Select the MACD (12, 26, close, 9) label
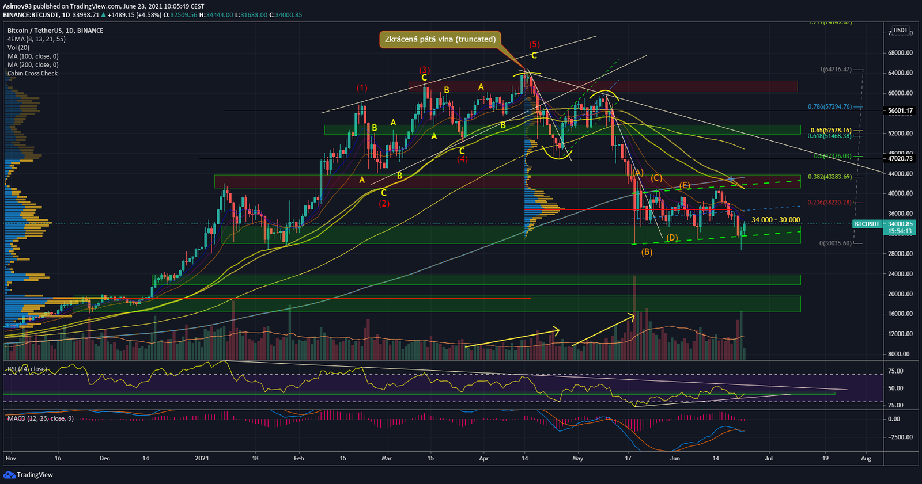Screen dimensions: 922x484 tap(40, 418)
